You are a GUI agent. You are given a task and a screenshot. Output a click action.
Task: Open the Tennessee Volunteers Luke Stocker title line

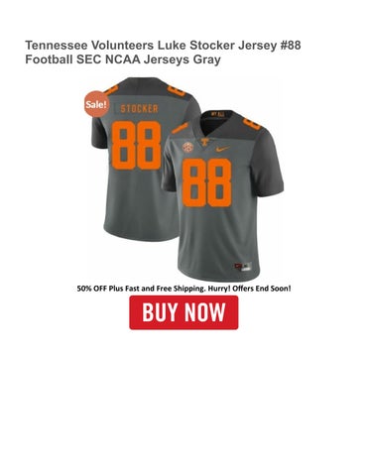click(x=163, y=46)
